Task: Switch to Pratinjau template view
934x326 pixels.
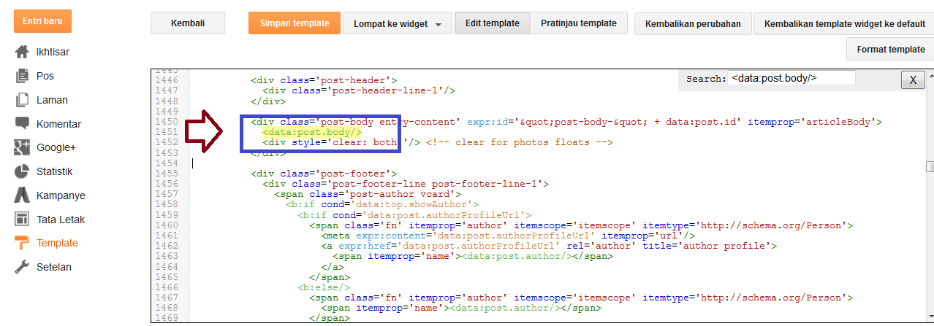Action: point(578,23)
